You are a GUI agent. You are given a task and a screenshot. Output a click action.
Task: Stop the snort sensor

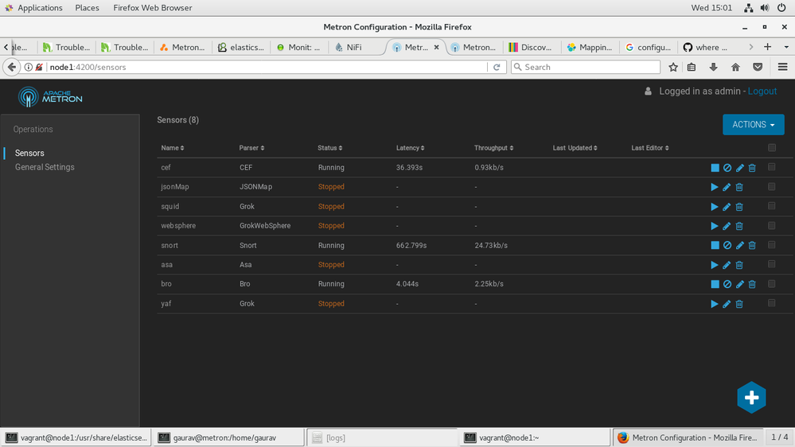click(715, 245)
